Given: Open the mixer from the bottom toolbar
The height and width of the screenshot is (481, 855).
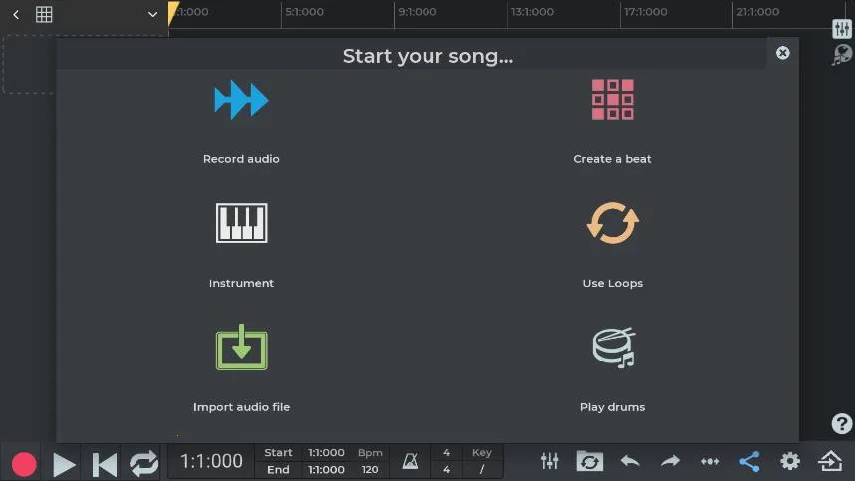Looking at the screenshot, I should tap(549, 462).
